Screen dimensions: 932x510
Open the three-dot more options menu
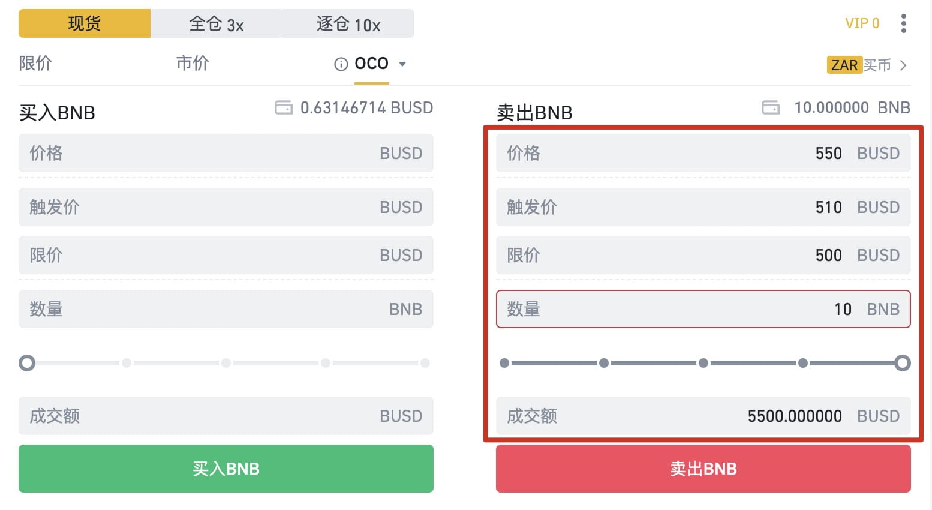903,23
